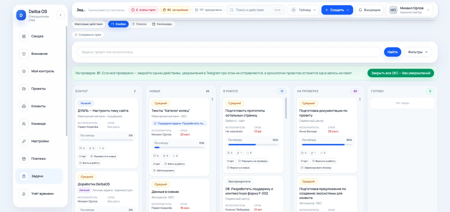
Task: Collapse the sidebar with the chevron button
Action: pyautogui.click(x=60, y=15)
